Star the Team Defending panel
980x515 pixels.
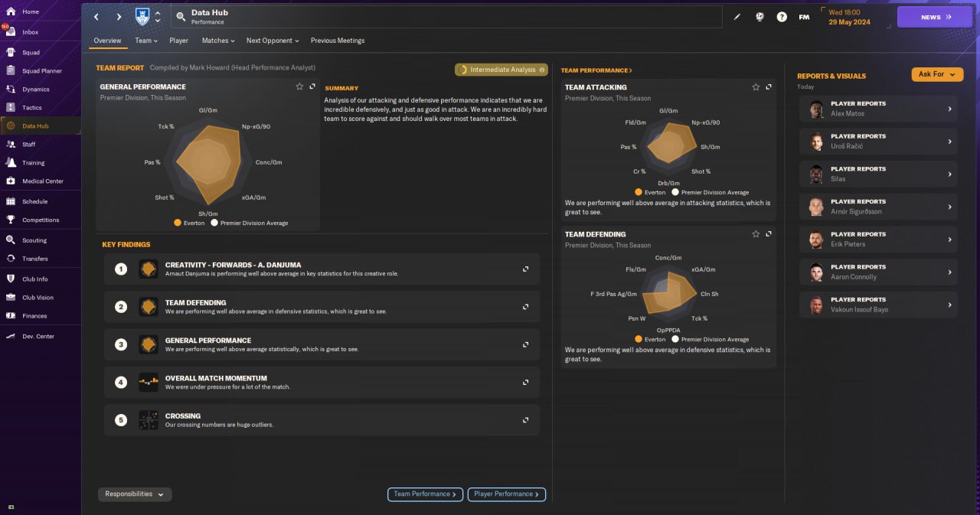coord(756,234)
